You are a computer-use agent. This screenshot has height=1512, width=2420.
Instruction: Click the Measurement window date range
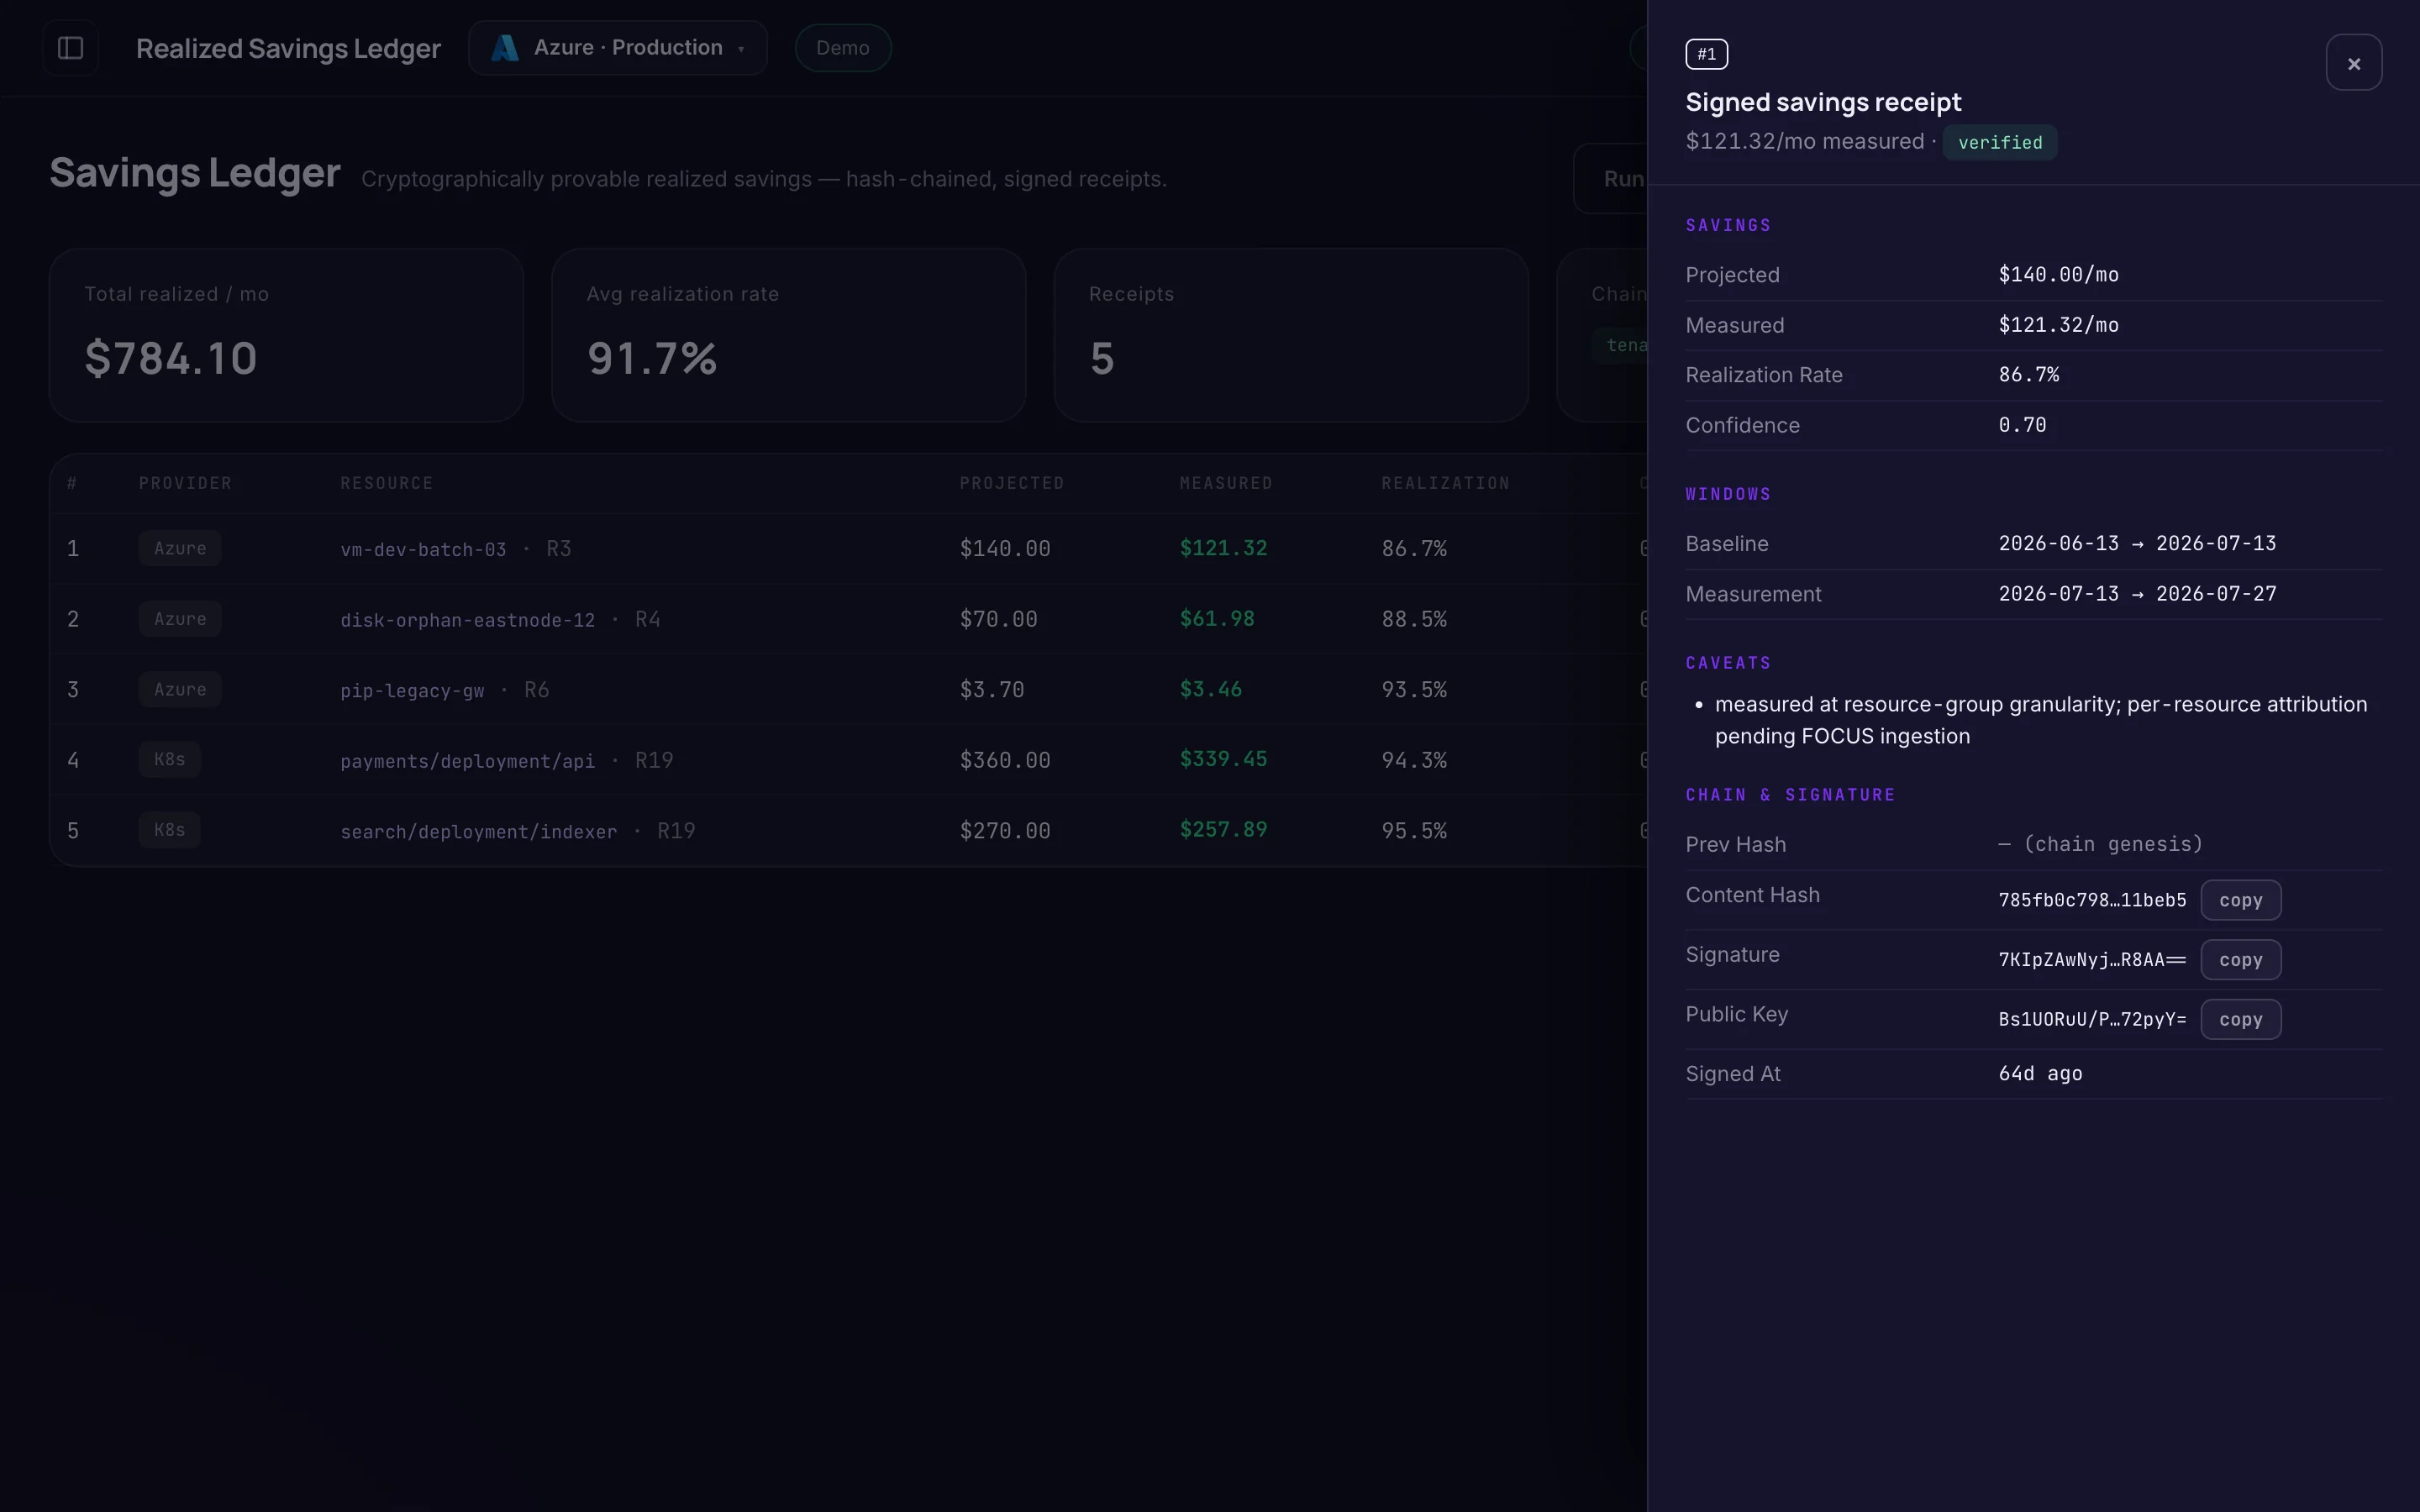[x=2137, y=593]
